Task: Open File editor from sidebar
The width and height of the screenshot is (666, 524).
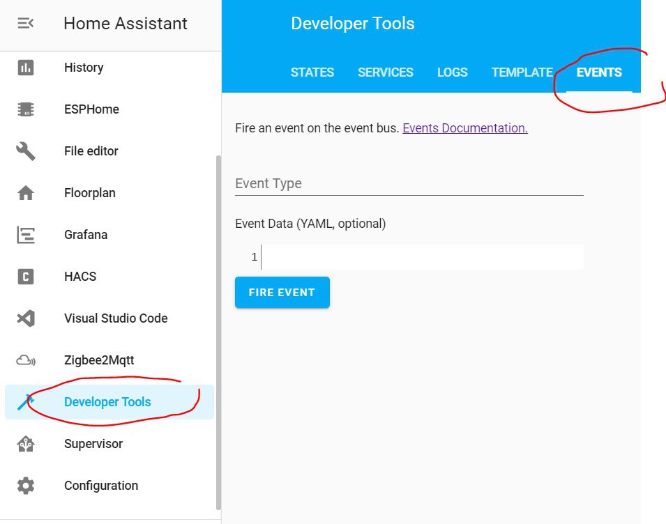Action: tap(109, 151)
